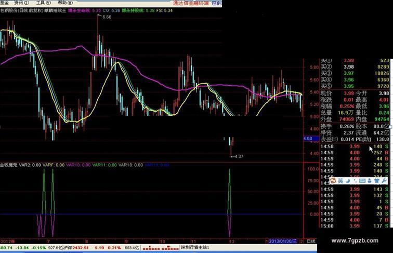Click the 今开 3.98 value
This screenshot has width=393, height=253.
384,94
